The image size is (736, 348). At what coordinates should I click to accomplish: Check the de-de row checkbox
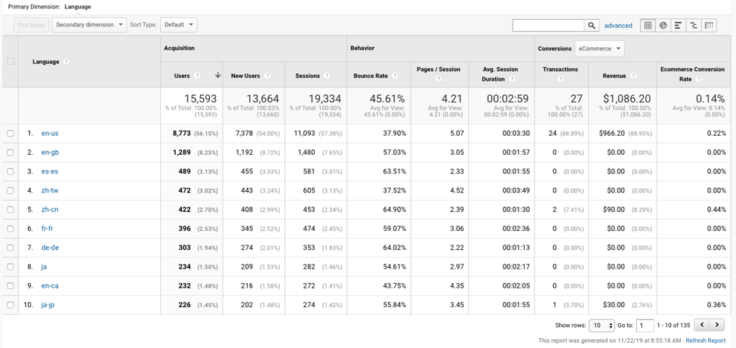pos(11,248)
